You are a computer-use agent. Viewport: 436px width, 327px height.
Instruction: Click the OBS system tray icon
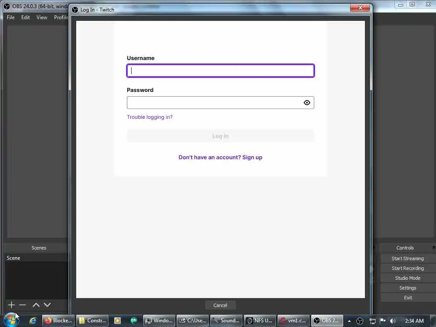pyautogui.click(x=359, y=321)
